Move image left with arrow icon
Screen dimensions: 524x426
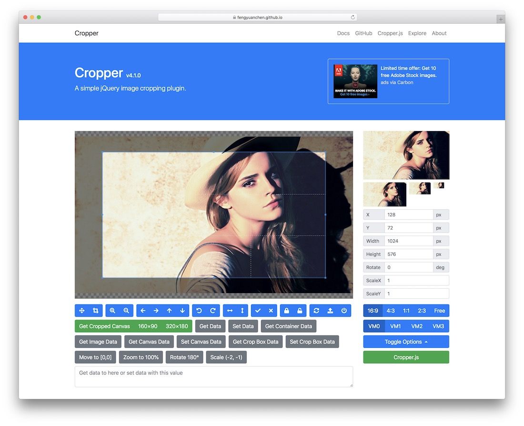(143, 311)
